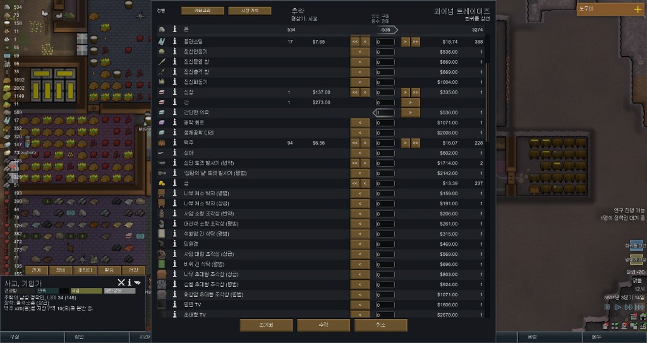Image resolution: width=647 pixels, height=343 pixels.
Task: Click 만족 mood bar in inspector
Action: point(53,291)
